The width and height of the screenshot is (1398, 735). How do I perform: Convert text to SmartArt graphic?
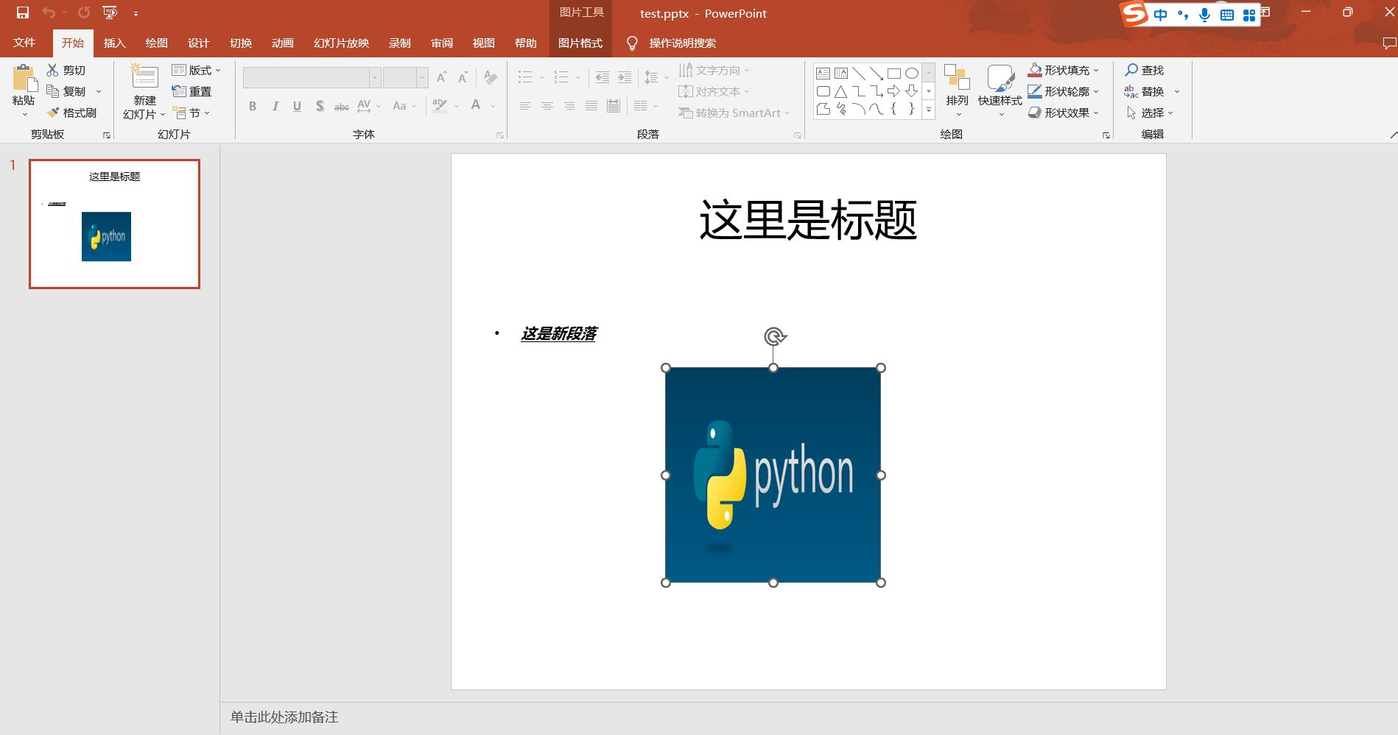point(734,113)
